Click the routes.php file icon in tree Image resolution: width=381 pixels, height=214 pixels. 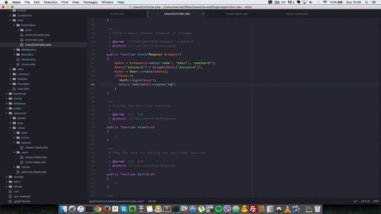click(18, 64)
